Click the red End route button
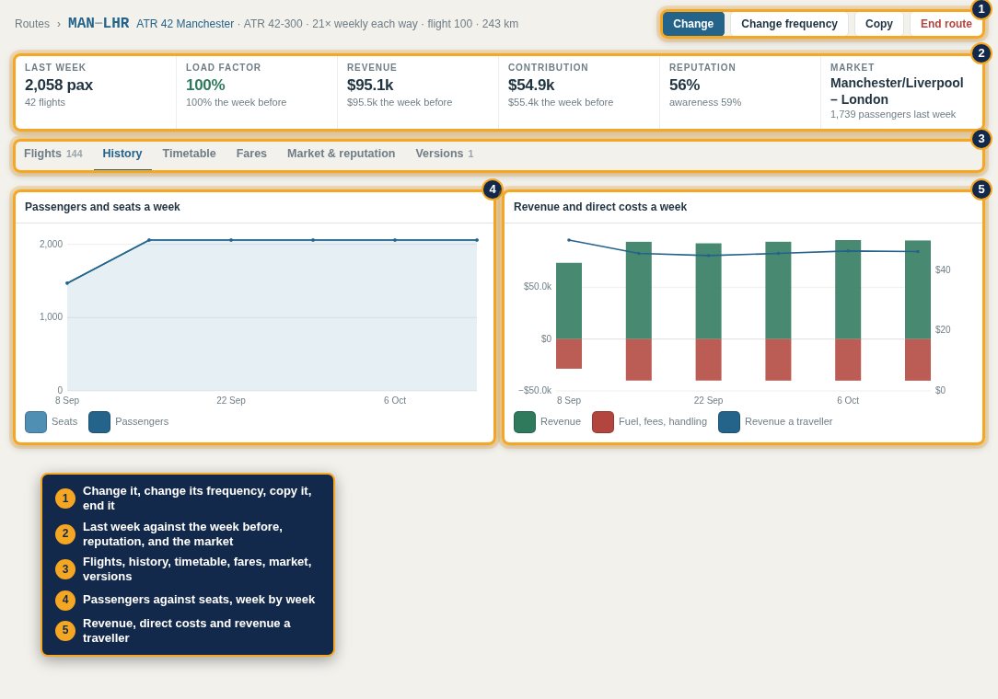Screen dimensions: 998x699 [x=946, y=24]
